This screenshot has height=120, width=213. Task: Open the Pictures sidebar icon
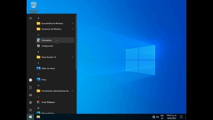pyautogui.click(x=30, y=95)
